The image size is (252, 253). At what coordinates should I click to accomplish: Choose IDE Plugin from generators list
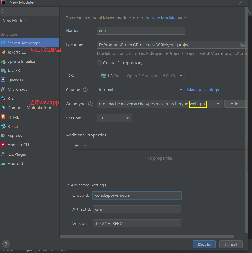click(x=17, y=154)
